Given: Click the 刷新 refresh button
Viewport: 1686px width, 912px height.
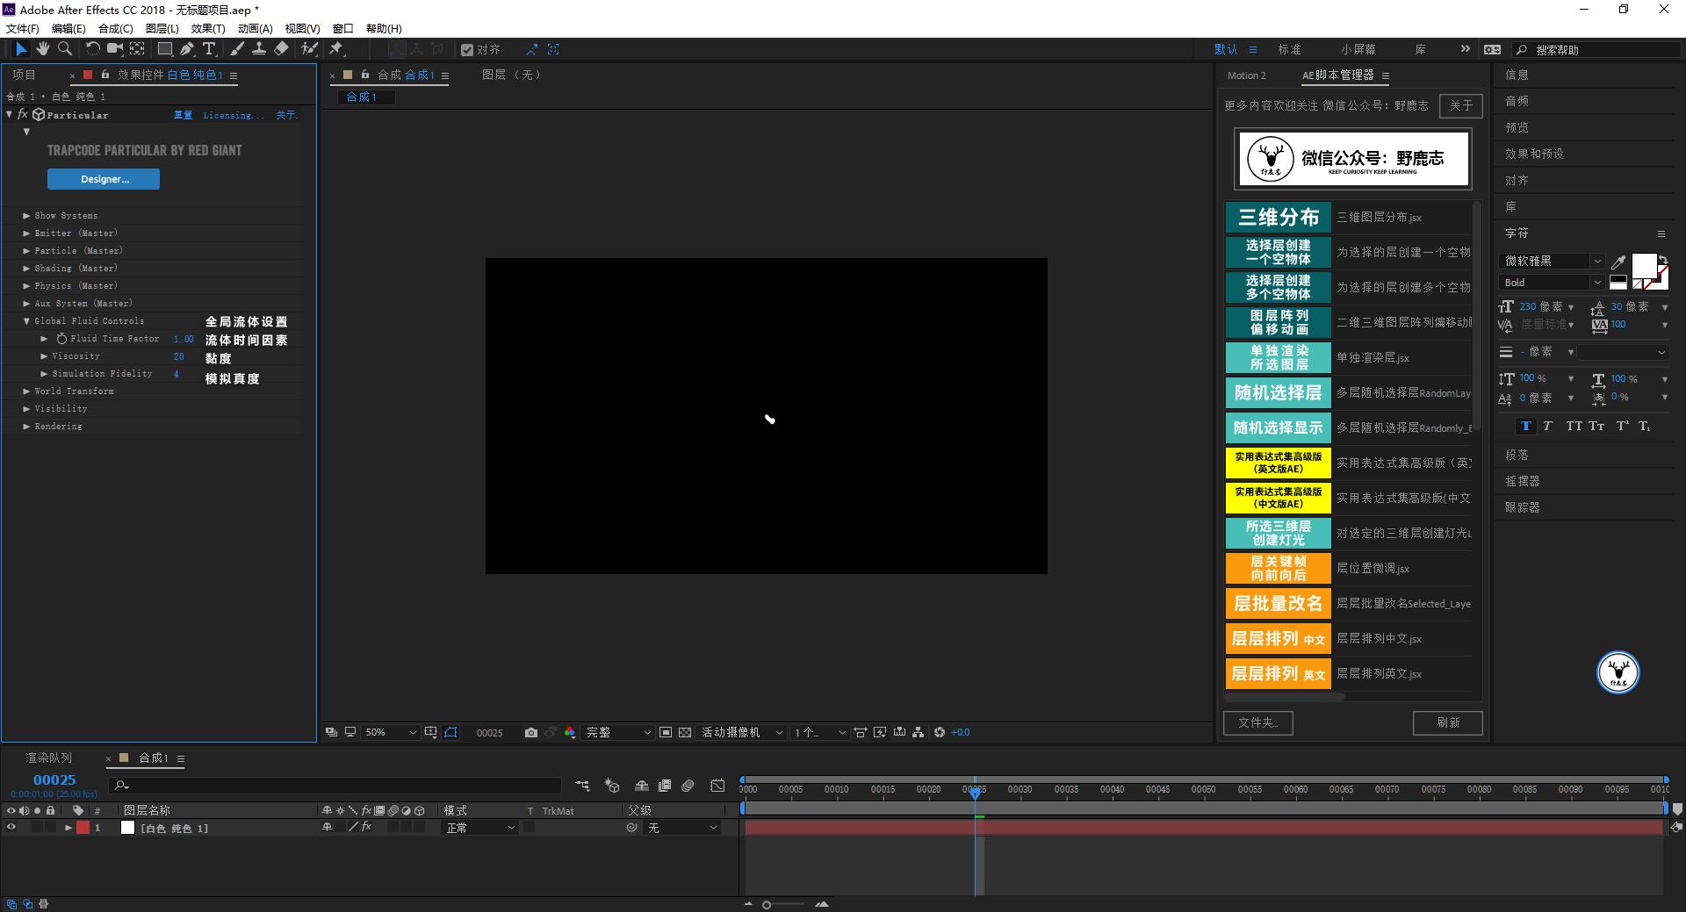Looking at the screenshot, I should coord(1447,722).
